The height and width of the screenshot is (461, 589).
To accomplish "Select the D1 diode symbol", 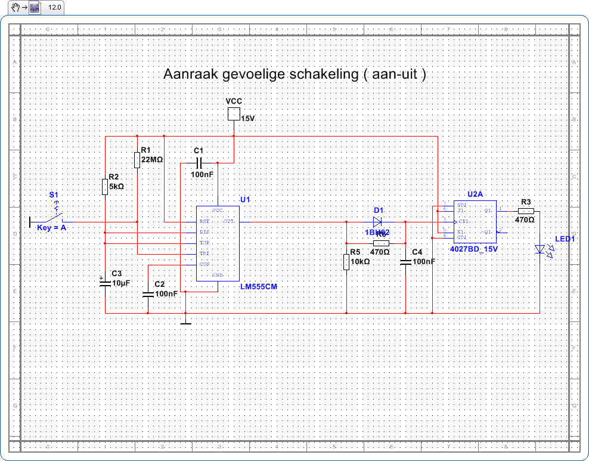I will [x=377, y=222].
